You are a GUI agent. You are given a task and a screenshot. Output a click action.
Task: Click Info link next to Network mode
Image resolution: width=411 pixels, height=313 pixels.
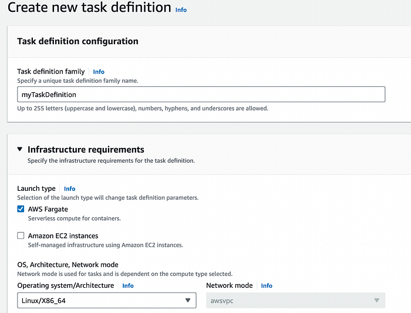pyautogui.click(x=267, y=285)
